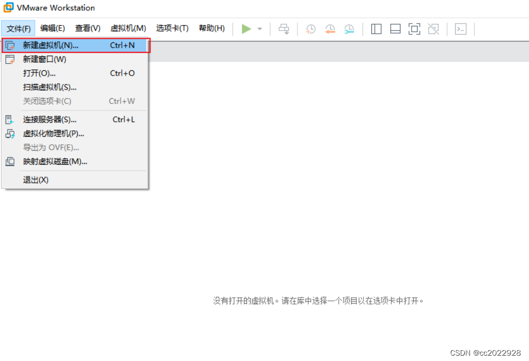The height and width of the screenshot is (361, 529).
Task: Select 虚拟化物理机(P)... entry
Action: tap(75, 134)
